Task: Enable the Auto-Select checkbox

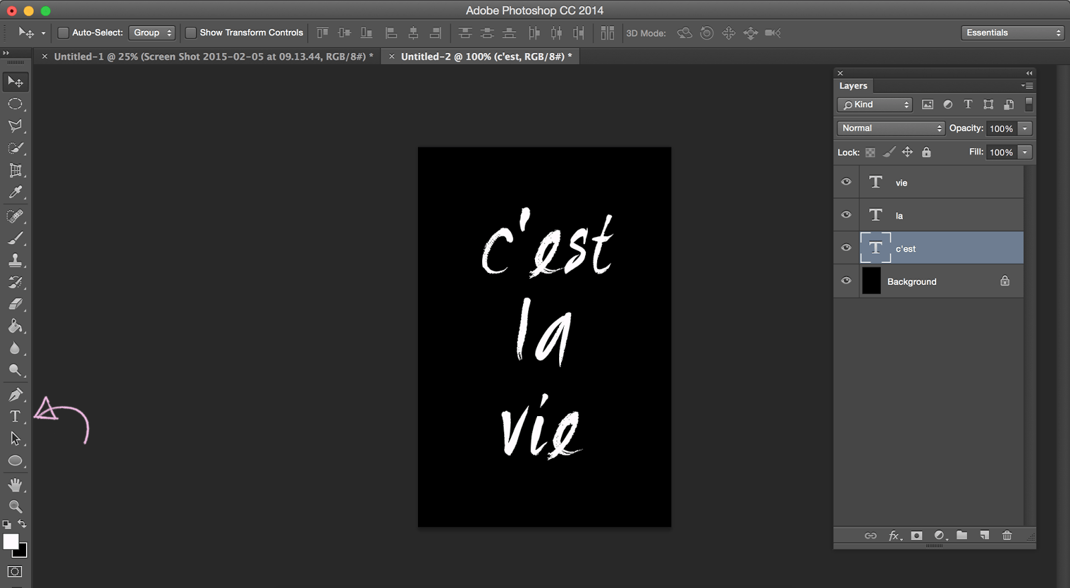Action: tap(64, 32)
